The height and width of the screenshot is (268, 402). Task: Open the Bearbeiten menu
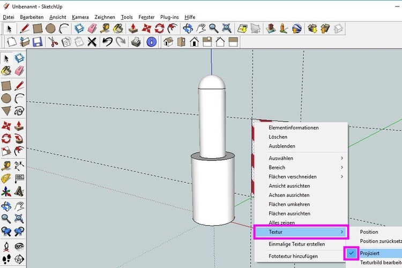(32, 17)
